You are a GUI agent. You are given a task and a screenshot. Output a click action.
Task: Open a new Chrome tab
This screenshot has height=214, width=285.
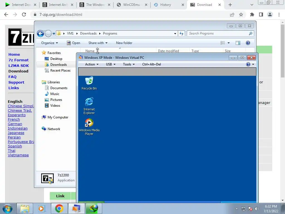pyautogui.click(x=230, y=5)
